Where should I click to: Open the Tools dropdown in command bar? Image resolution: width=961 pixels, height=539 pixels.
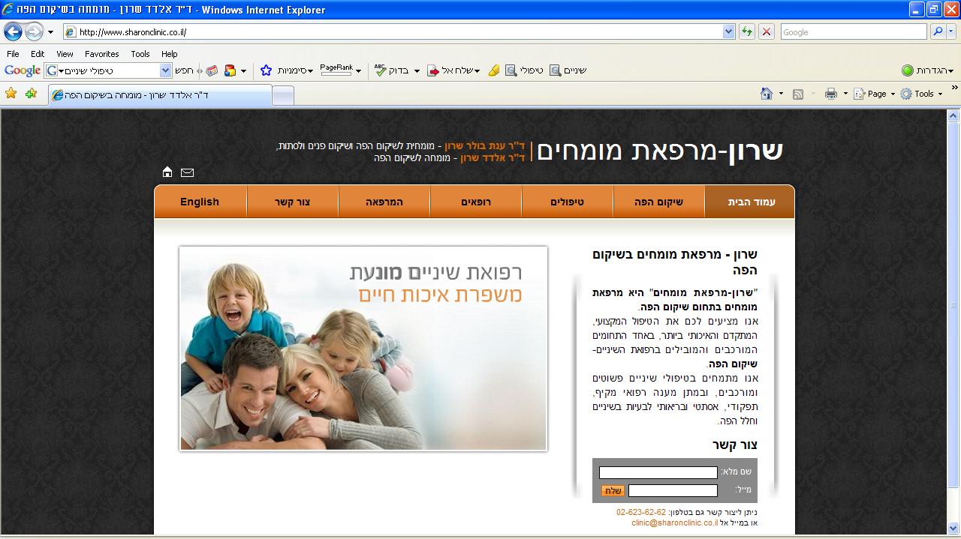pos(922,94)
